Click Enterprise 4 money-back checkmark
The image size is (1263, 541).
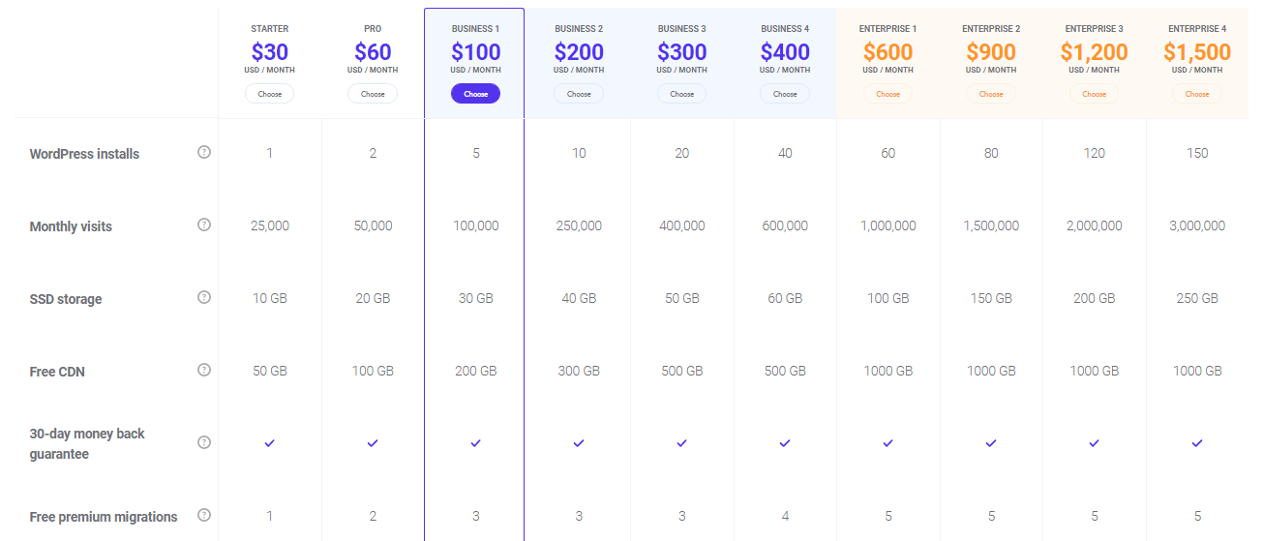coord(1197,443)
